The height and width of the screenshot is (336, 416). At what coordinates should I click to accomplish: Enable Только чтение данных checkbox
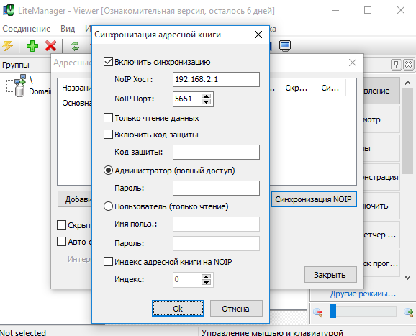coord(108,118)
